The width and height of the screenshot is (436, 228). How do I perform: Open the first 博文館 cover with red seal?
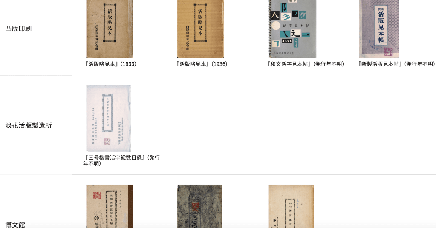(110, 206)
